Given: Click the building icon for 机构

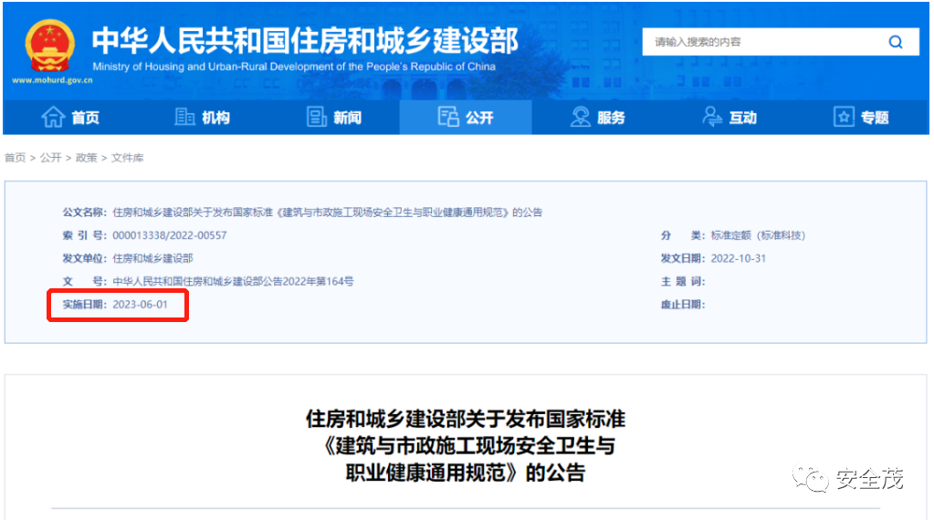Looking at the screenshot, I should point(185,117).
